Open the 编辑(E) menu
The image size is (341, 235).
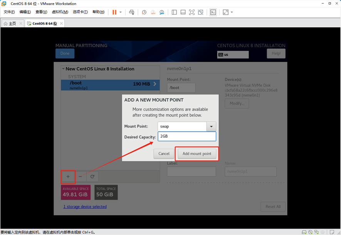coord(25,12)
